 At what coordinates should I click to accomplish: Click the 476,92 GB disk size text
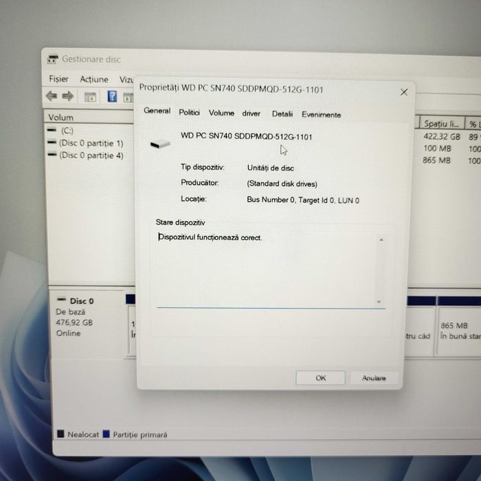[74, 322]
